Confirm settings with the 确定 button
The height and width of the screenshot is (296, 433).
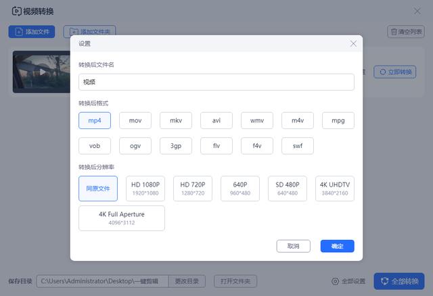pyautogui.click(x=337, y=246)
